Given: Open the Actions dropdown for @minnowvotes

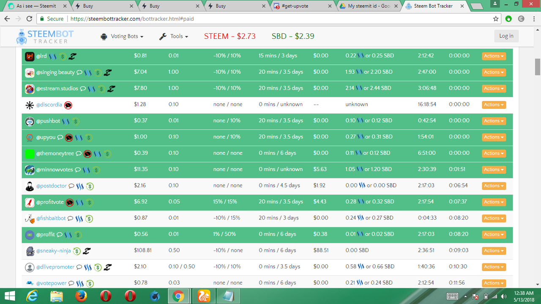Looking at the screenshot, I should 494,170.
